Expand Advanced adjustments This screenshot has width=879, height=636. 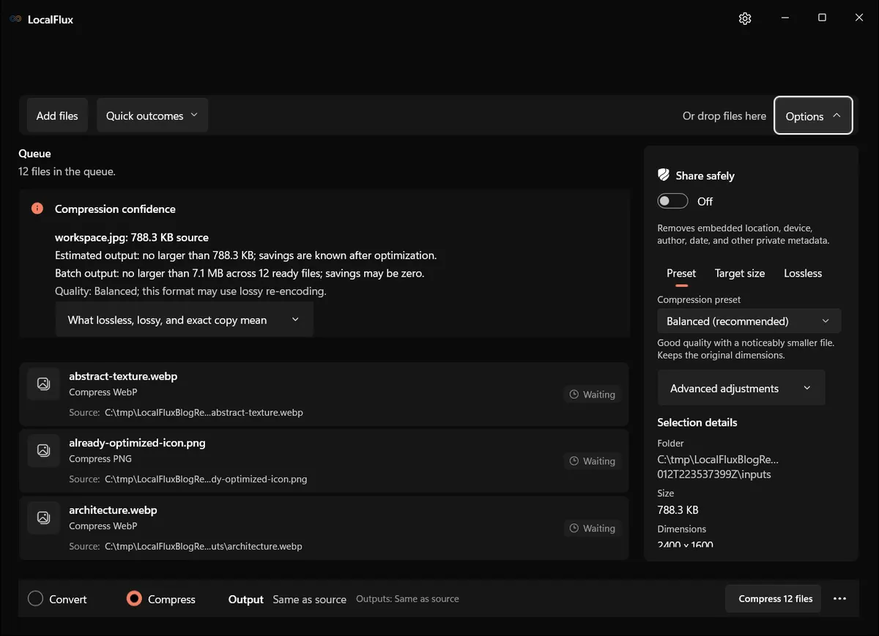point(741,388)
